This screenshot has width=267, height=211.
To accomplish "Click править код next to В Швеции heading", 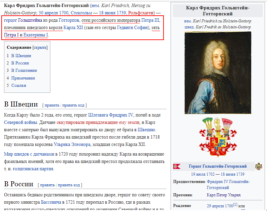I will [73, 105].
